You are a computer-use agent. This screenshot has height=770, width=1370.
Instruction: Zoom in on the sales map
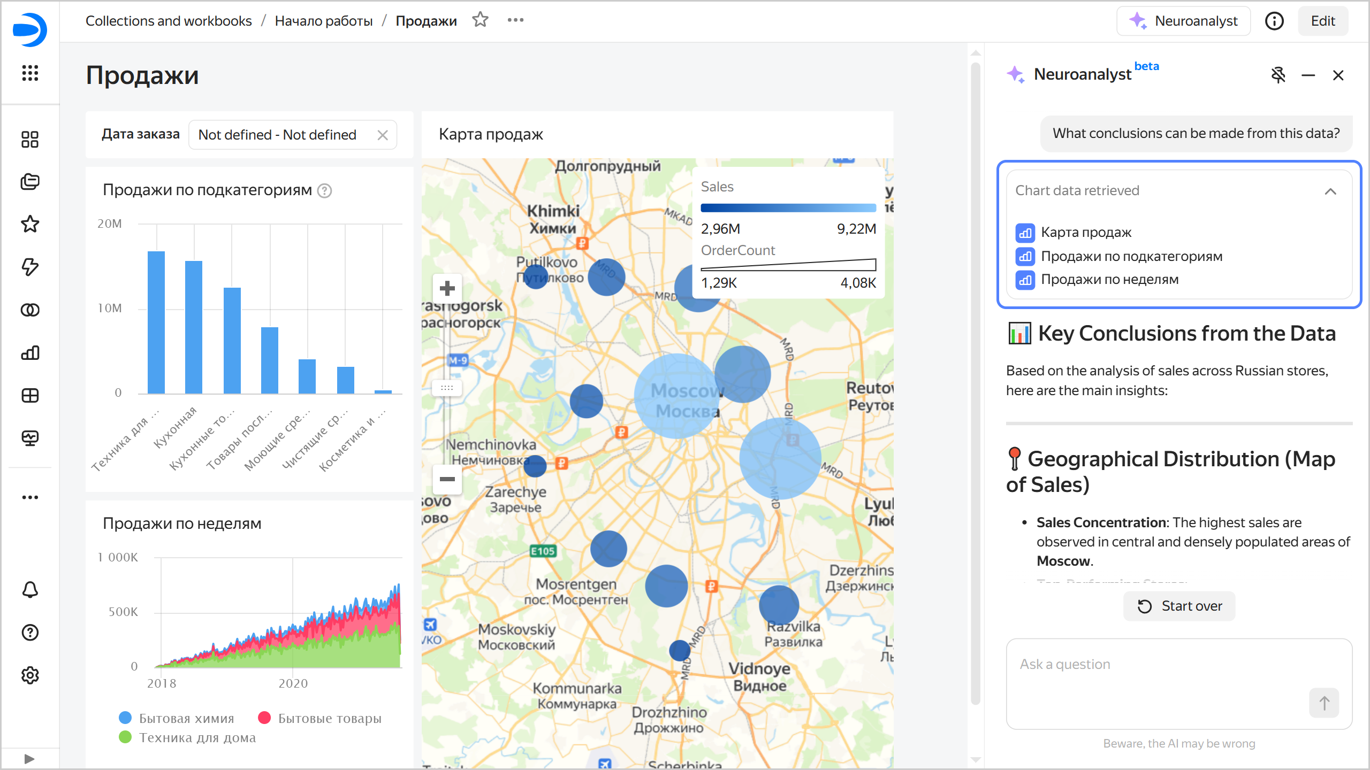click(x=447, y=289)
